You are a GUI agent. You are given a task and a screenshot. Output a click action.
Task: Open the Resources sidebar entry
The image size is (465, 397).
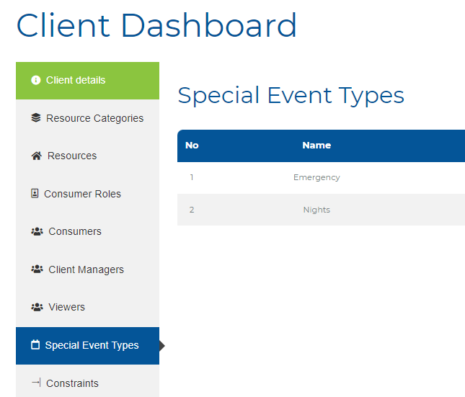tap(87, 156)
